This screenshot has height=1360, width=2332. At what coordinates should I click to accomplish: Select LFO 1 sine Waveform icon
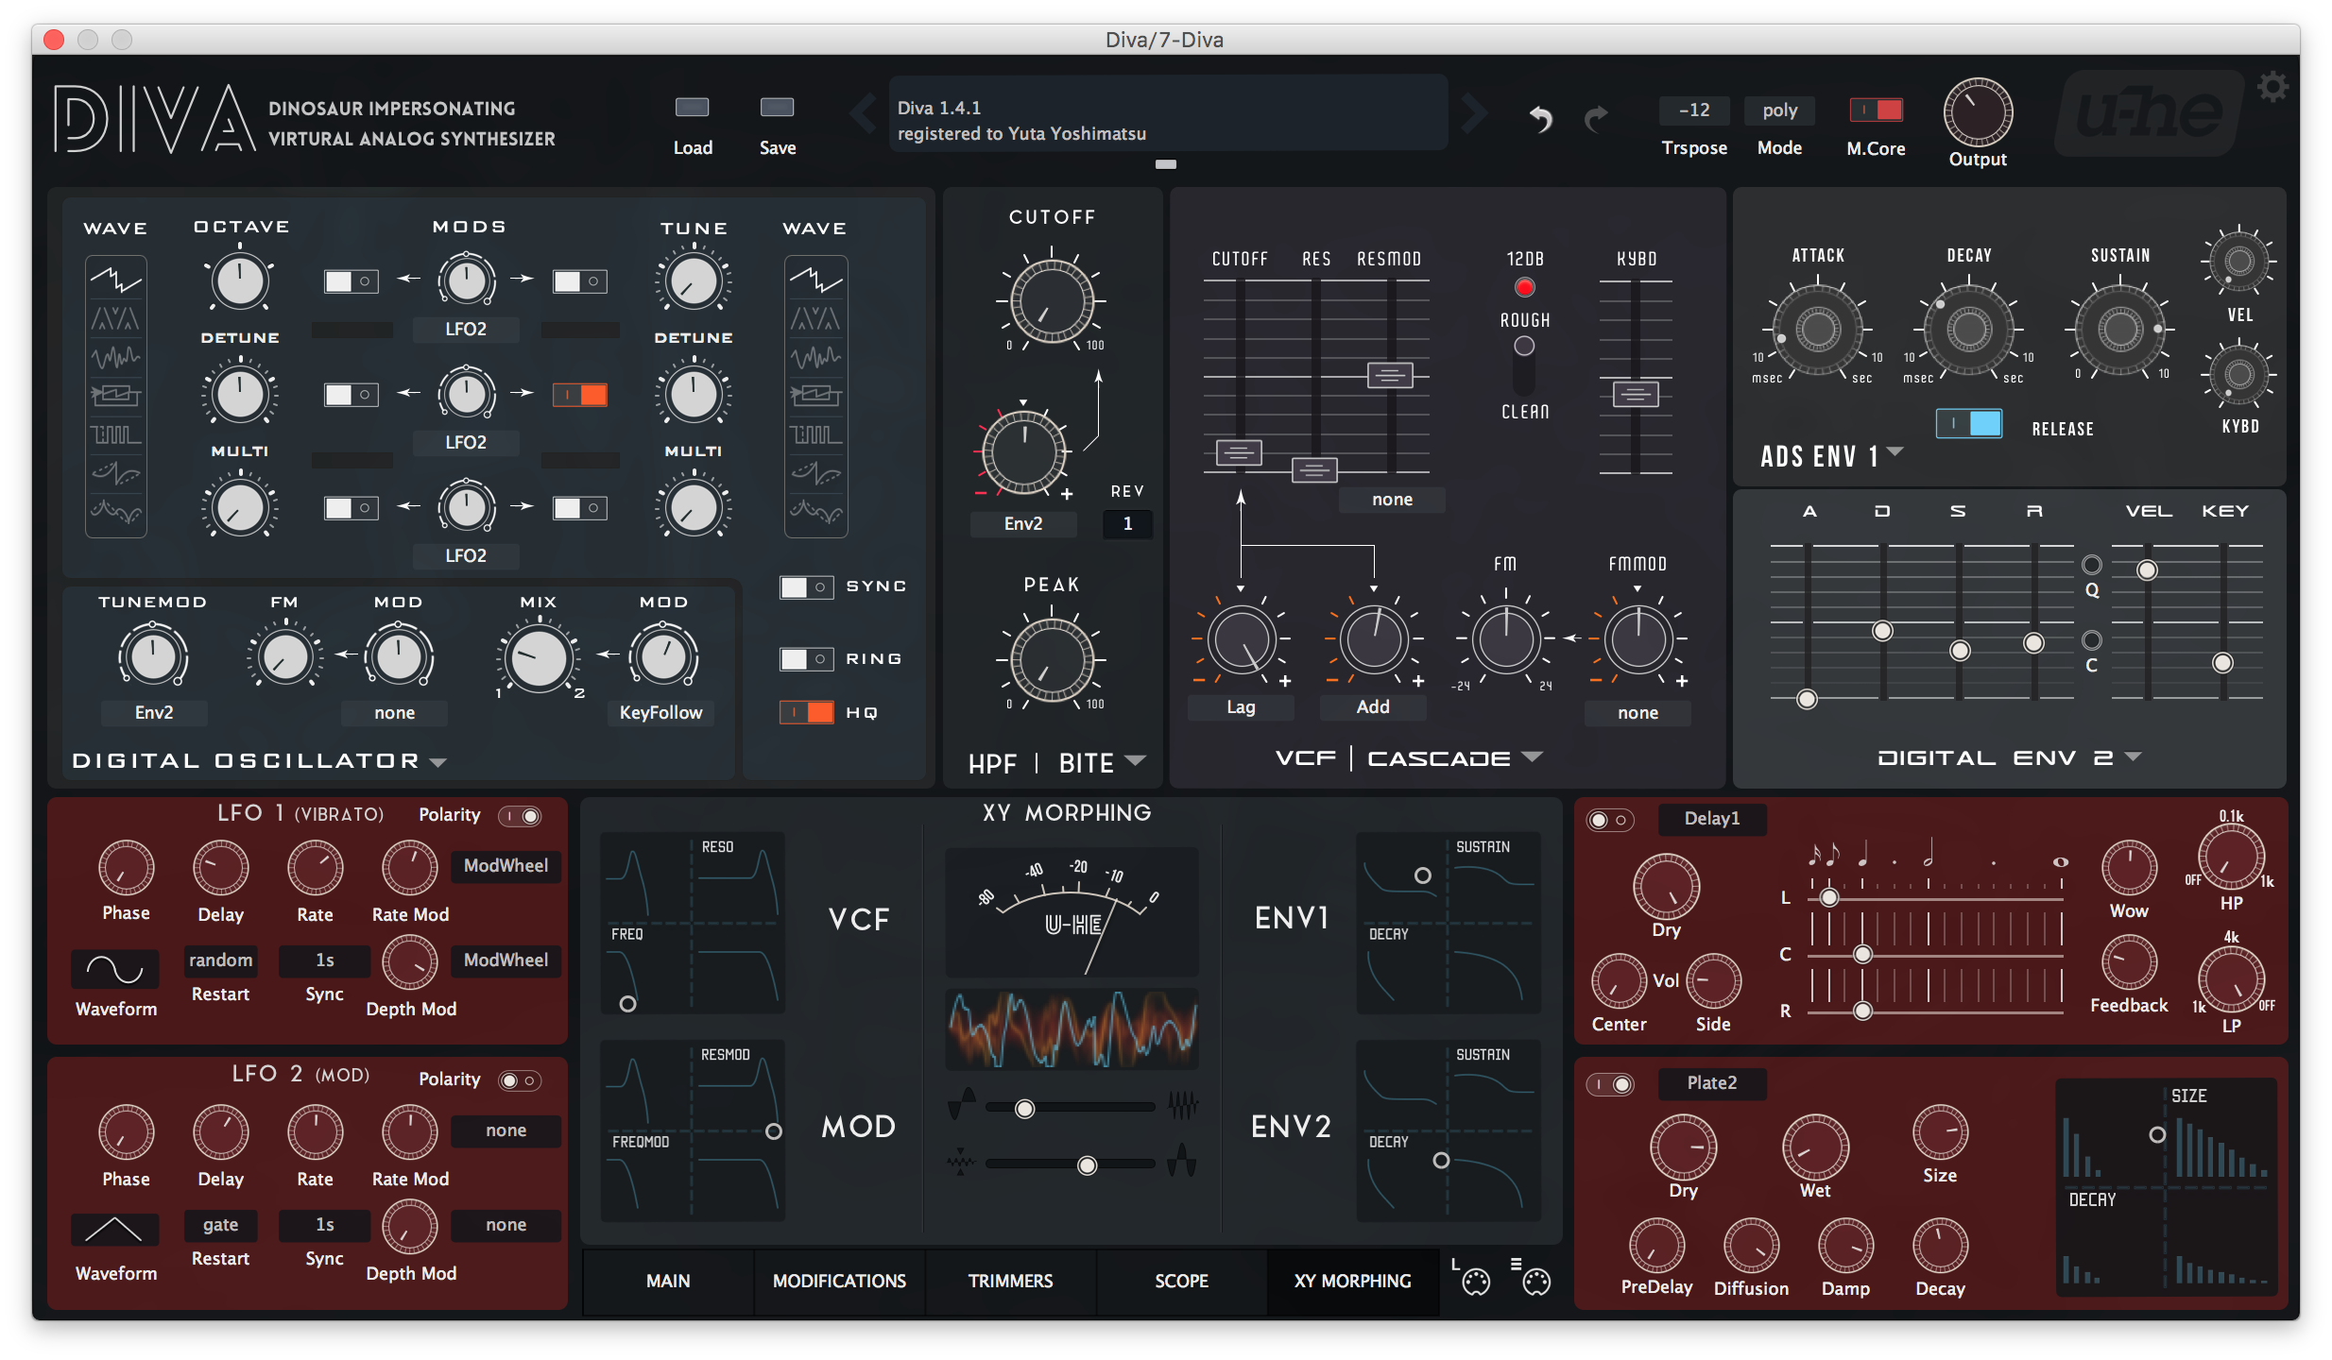click(x=114, y=969)
